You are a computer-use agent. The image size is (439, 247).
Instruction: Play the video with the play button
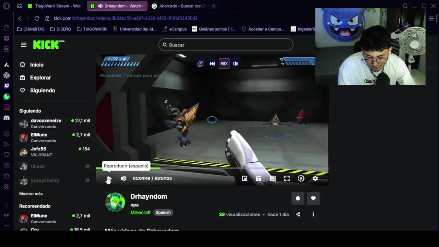pyautogui.click(x=109, y=178)
